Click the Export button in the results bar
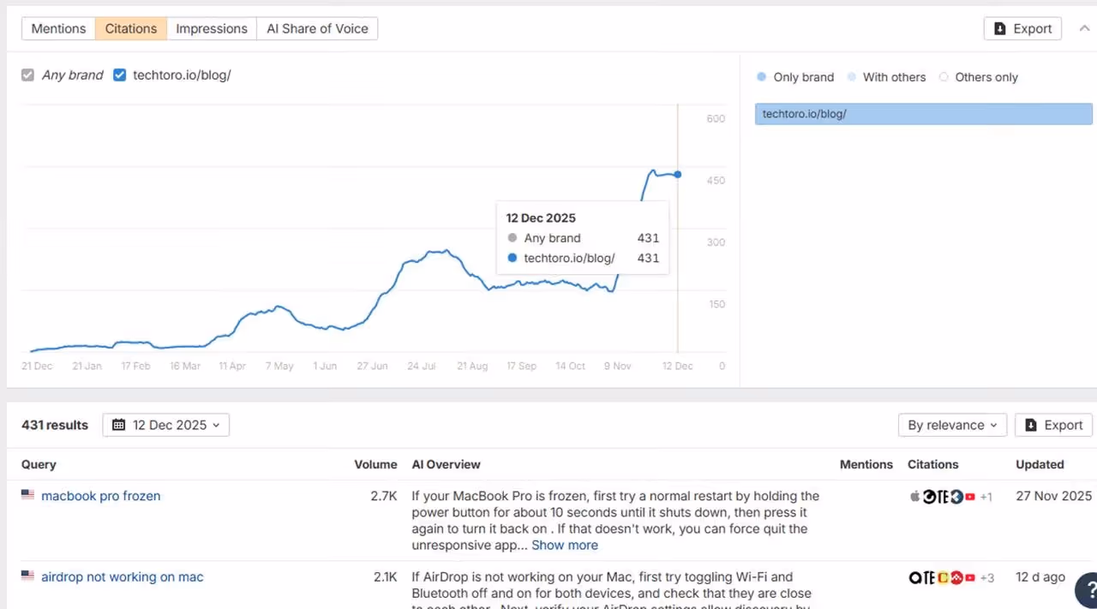 click(1053, 425)
